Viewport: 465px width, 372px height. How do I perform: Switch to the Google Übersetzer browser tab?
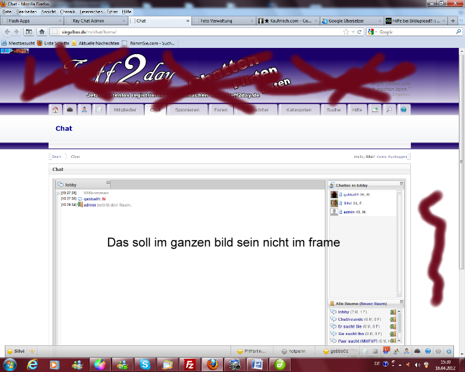tap(349, 21)
